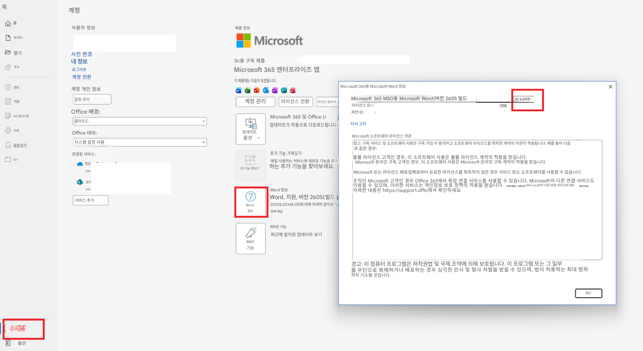The height and width of the screenshot is (351, 643).
Task: Click the SharePoint icon under connected services
Action: (x=81, y=182)
